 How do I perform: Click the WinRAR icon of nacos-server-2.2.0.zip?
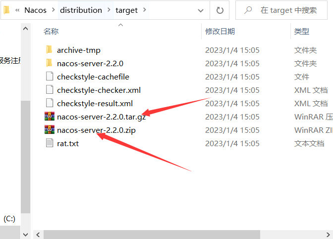pyautogui.click(x=50, y=130)
